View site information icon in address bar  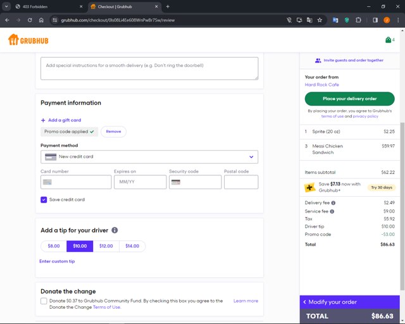coord(55,20)
